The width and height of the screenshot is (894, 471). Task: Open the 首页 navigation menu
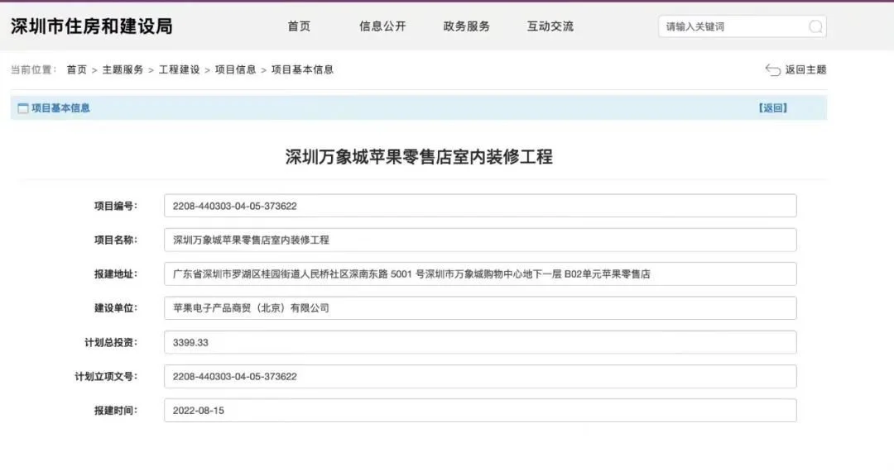[299, 26]
